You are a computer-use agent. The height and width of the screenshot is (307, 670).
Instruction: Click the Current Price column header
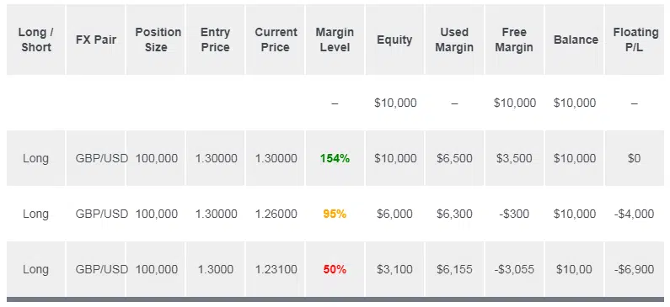pos(276,40)
